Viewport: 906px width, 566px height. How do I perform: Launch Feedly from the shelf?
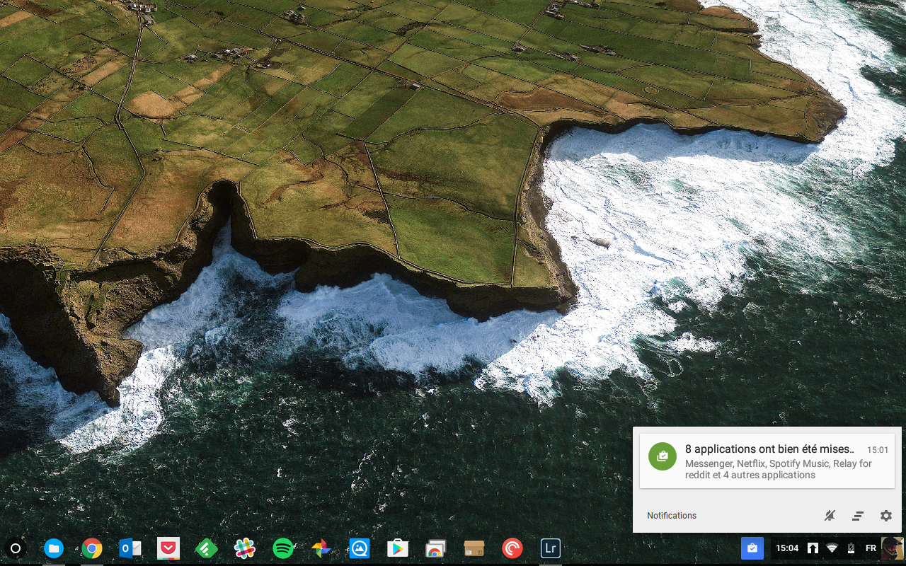206,548
